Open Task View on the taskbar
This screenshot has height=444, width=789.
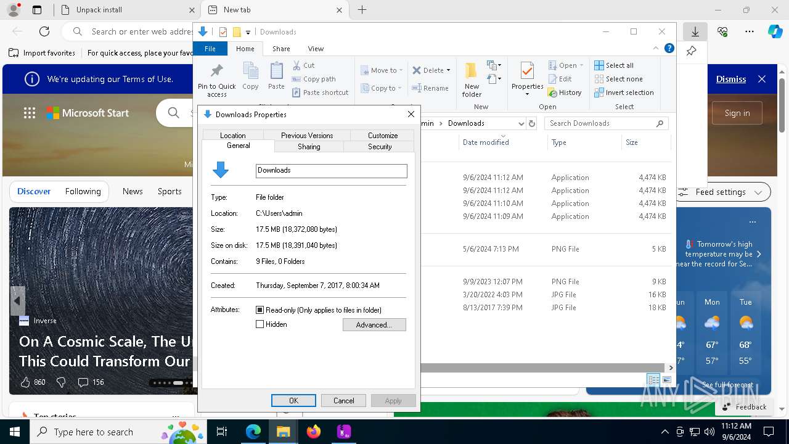(x=222, y=432)
